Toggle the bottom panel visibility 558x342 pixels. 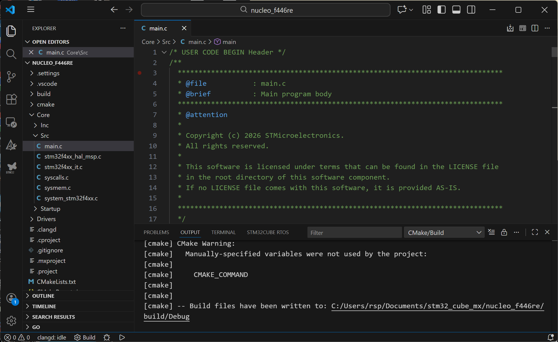456,10
